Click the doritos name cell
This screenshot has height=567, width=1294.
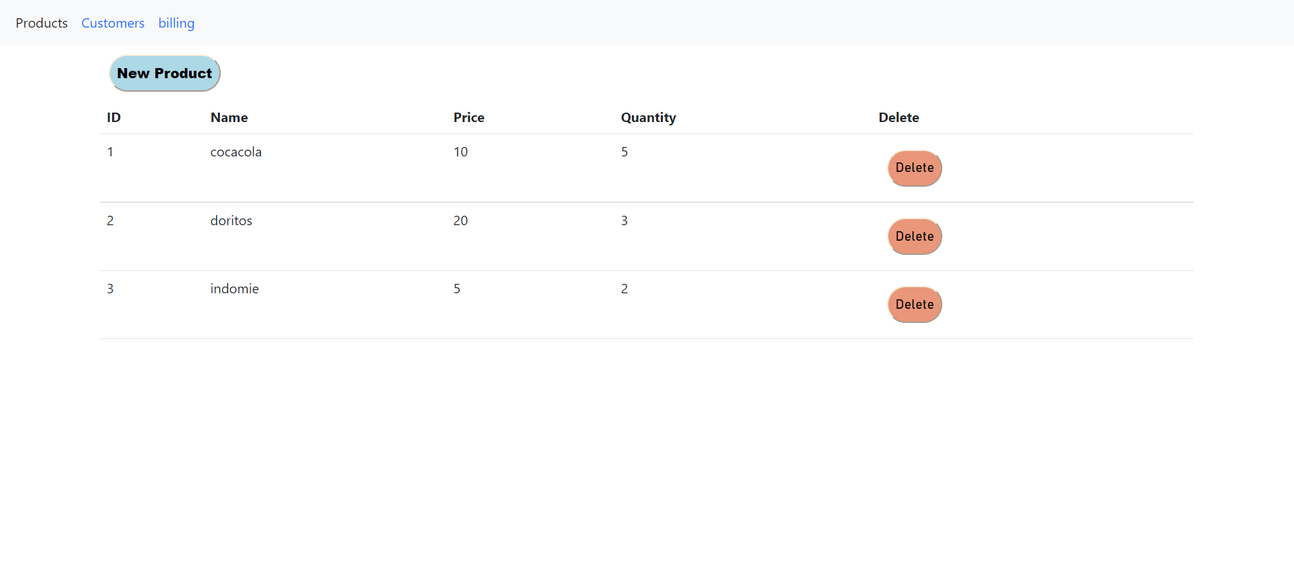click(x=231, y=221)
